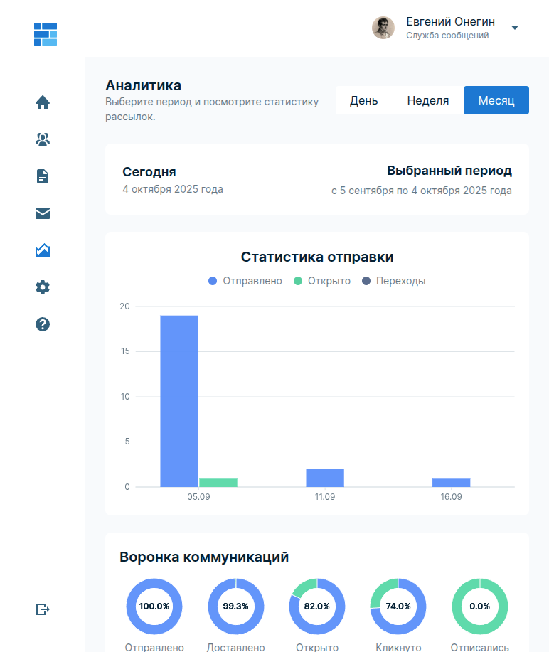
Task: Open help via question mark icon
Action: (43, 324)
